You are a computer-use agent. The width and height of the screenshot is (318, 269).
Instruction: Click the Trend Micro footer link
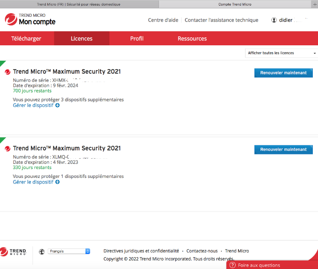pos(237,251)
